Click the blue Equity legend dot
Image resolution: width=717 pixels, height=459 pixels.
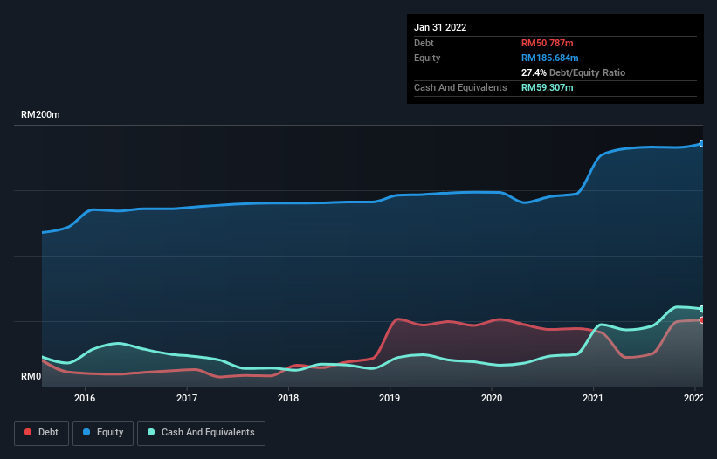tap(86, 432)
